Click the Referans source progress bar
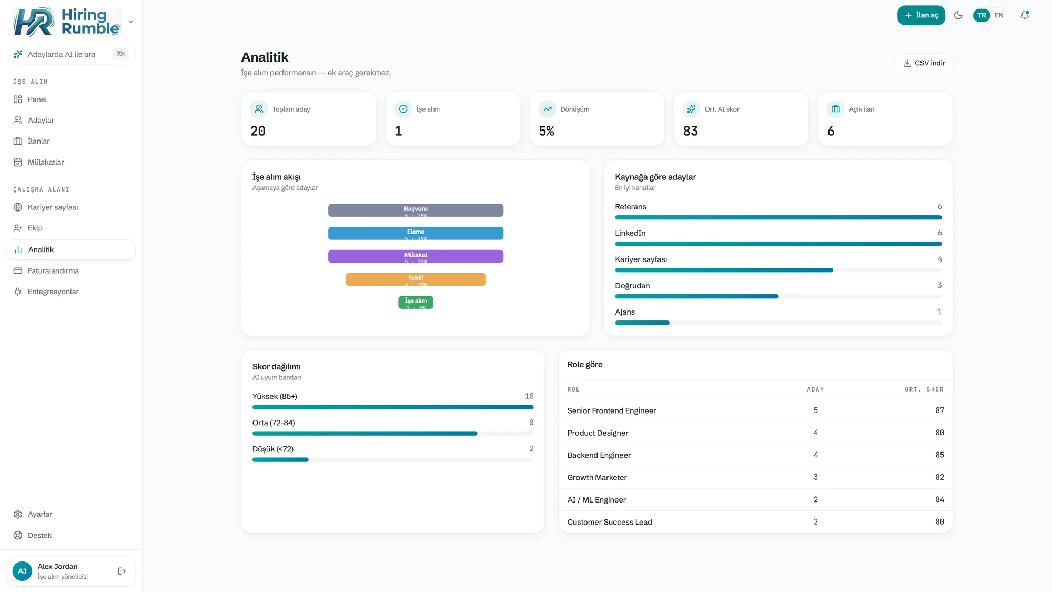 click(778, 217)
